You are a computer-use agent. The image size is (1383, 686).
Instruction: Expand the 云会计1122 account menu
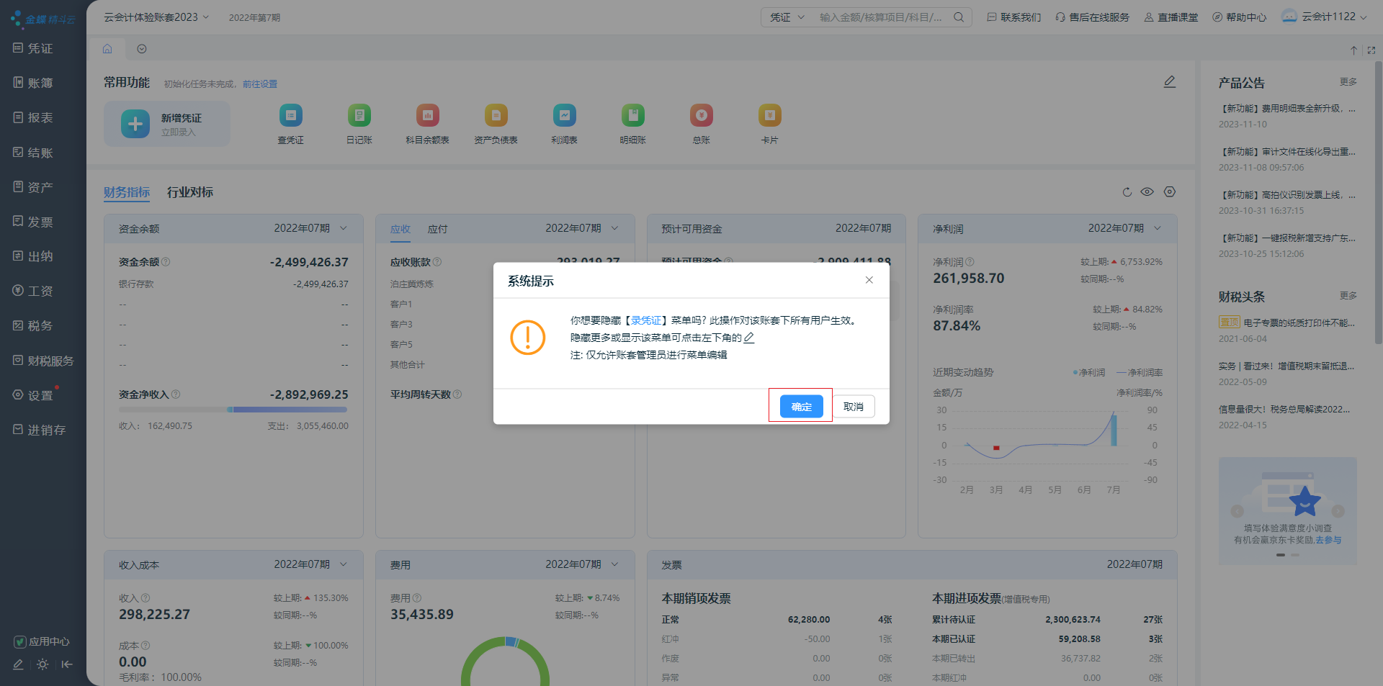click(x=1324, y=17)
